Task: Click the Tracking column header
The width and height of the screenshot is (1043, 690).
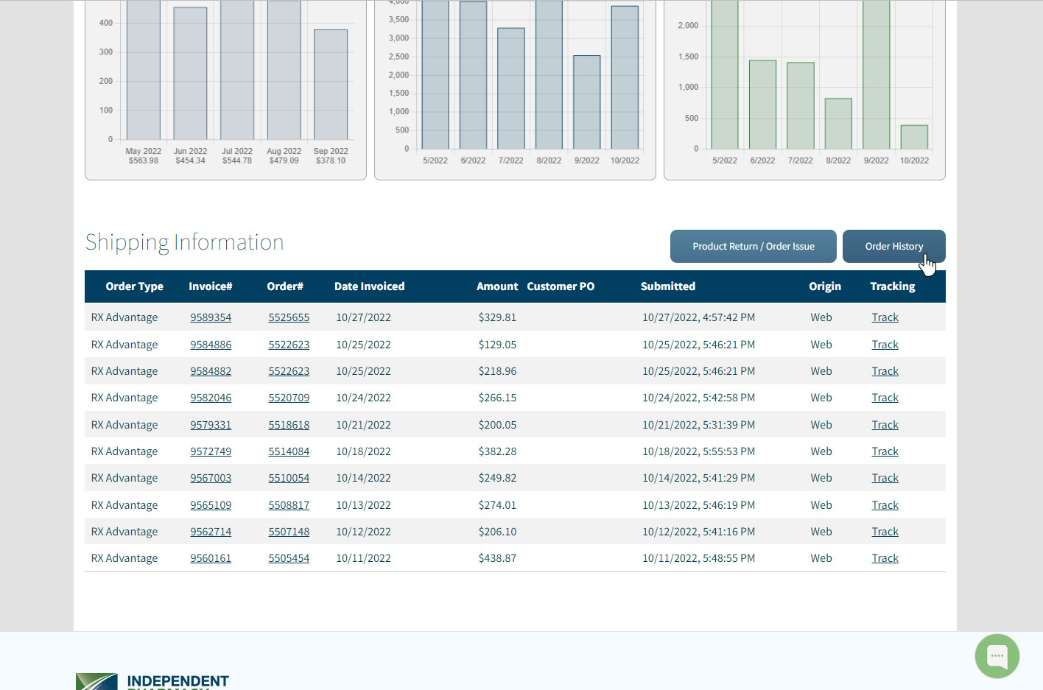Action: (893, 286)
